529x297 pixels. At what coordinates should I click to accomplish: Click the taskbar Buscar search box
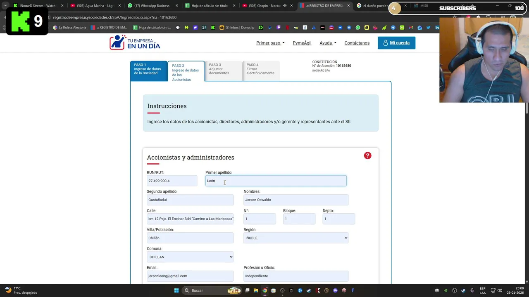(212, 290)
